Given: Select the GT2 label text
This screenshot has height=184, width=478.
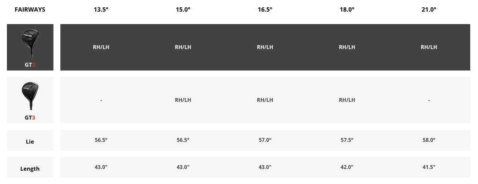Looking at the screenshot, I should (30, 65).
